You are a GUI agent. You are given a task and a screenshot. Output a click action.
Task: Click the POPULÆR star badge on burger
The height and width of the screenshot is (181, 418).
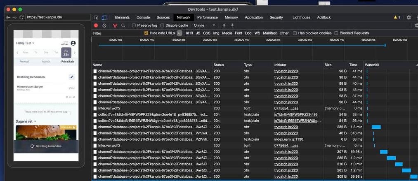coord(68,127)
